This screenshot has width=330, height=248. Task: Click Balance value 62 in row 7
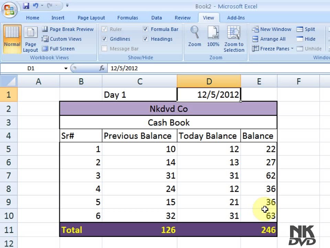[259, 176]
